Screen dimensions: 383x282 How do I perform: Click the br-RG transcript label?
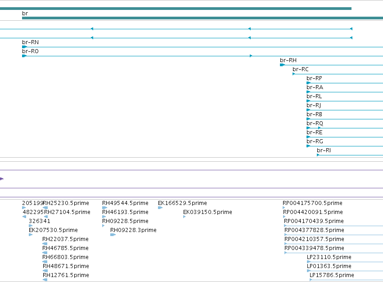pos(315,141)
